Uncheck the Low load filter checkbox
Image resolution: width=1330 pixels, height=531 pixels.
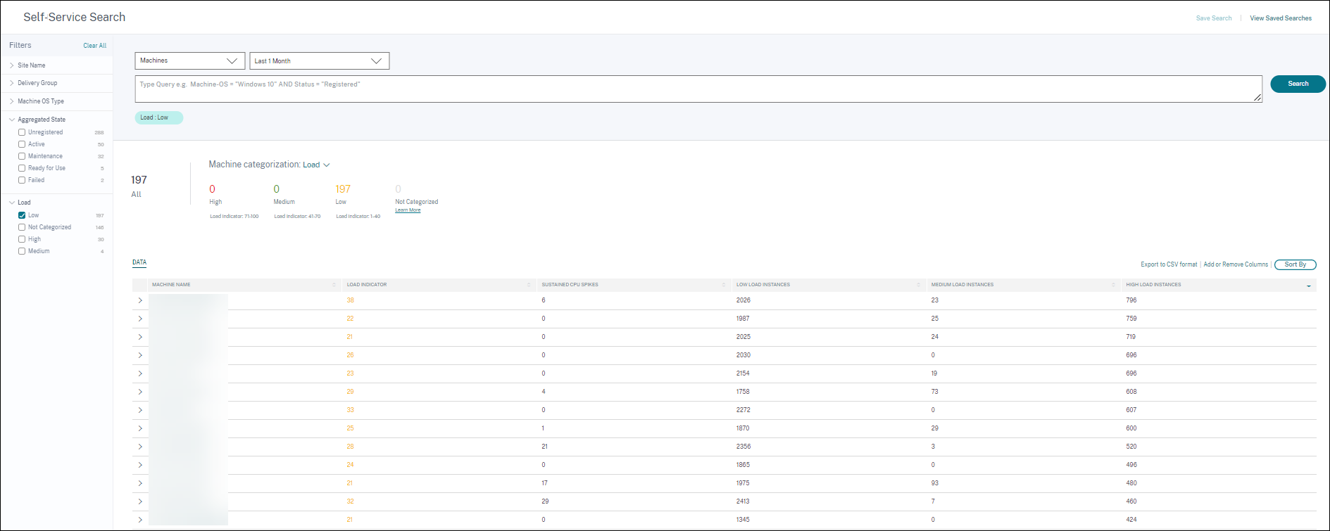pos(22,215)
